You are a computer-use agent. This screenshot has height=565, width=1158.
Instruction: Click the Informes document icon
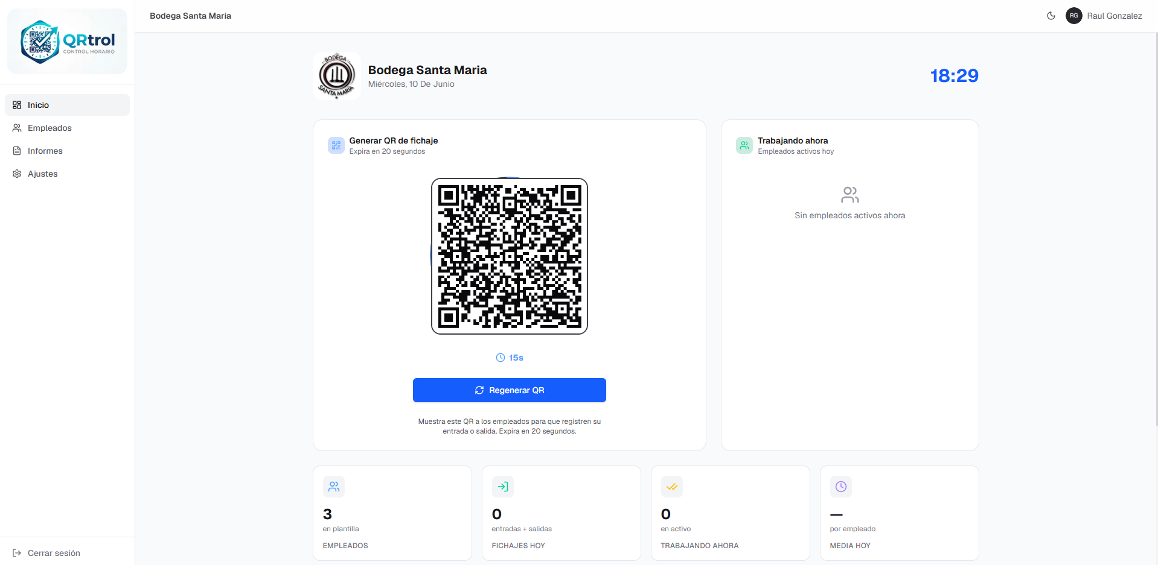coord(17,151)
